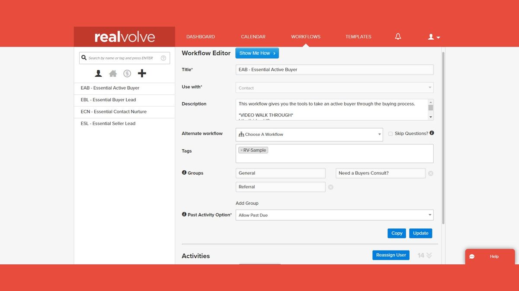Click the Show Me How button
Image resolution: width=519 pixels, height=291 pixels.
click(x=257, y=53)
